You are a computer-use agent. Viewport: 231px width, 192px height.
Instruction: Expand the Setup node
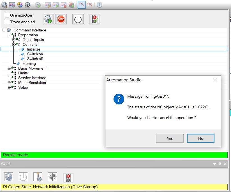9,88
